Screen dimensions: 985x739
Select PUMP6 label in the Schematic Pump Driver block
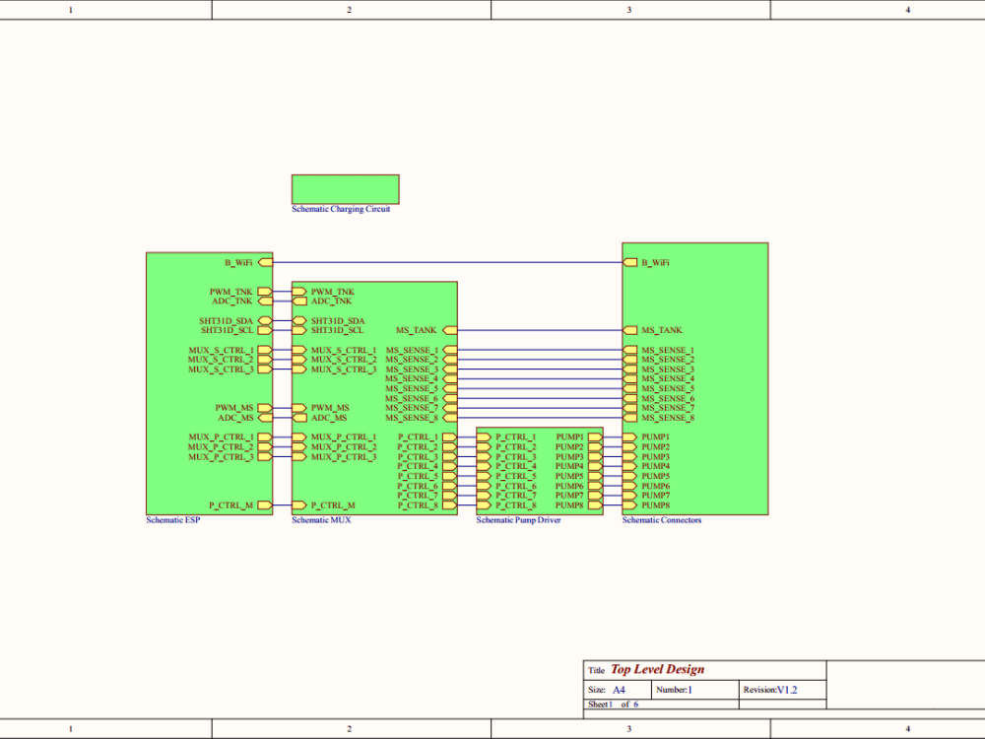569,487
